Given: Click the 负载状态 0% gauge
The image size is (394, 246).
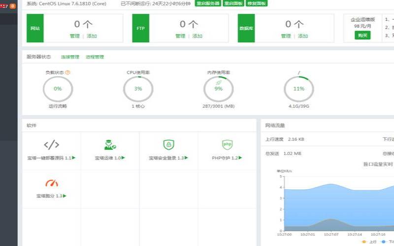Looking at the screenshot, I should click(58, 89).
